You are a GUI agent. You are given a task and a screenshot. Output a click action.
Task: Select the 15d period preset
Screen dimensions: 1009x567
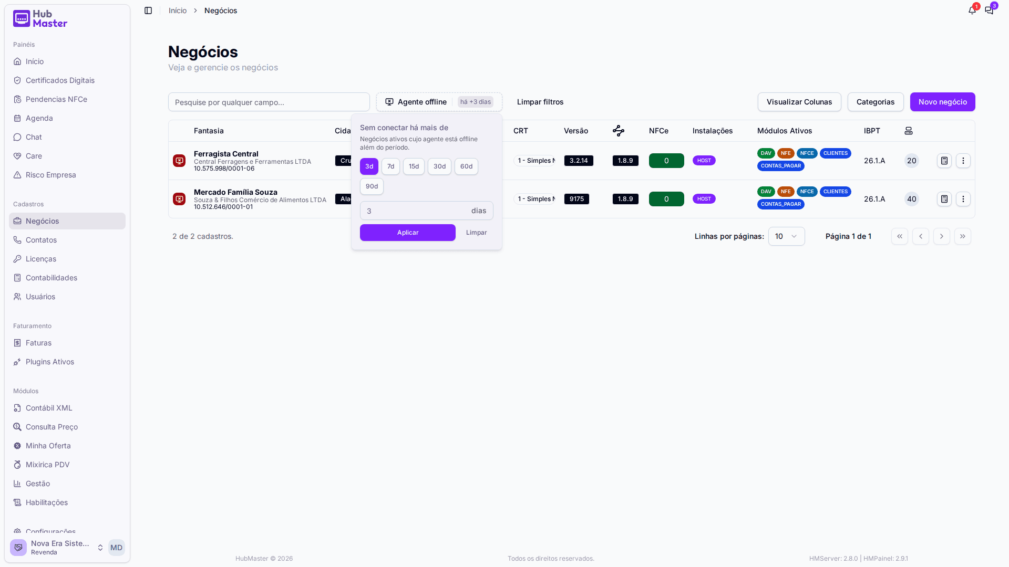point(414,166)
